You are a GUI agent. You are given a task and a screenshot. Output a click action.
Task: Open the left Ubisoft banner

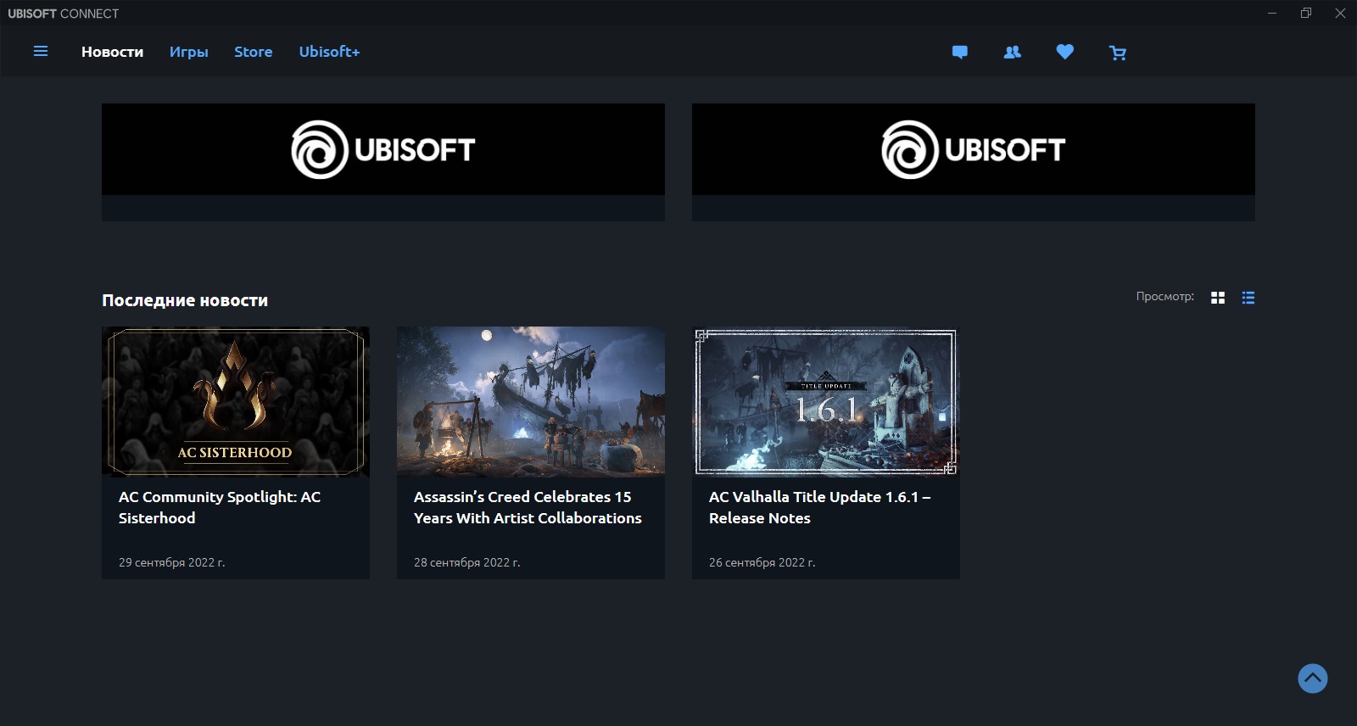pos(383,162)
